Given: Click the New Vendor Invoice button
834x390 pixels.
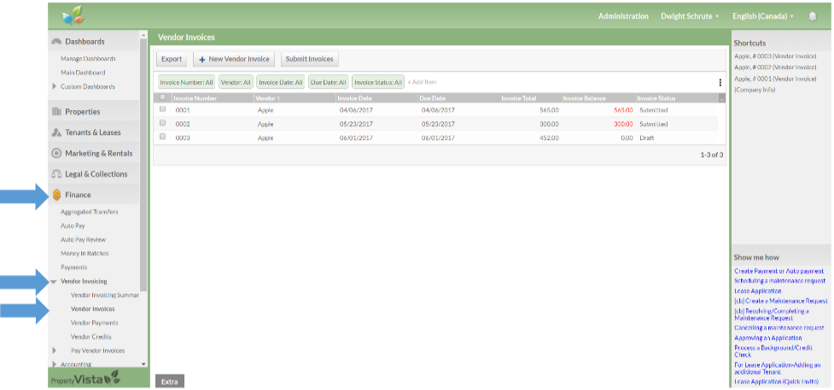Looking at the screenshot, I should click(x=234, y=59).
